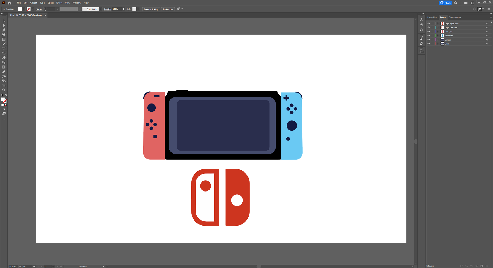Select the Zoom tool
Image resolution: width=493 pixels, height=268 pixels.
(4, 90)
